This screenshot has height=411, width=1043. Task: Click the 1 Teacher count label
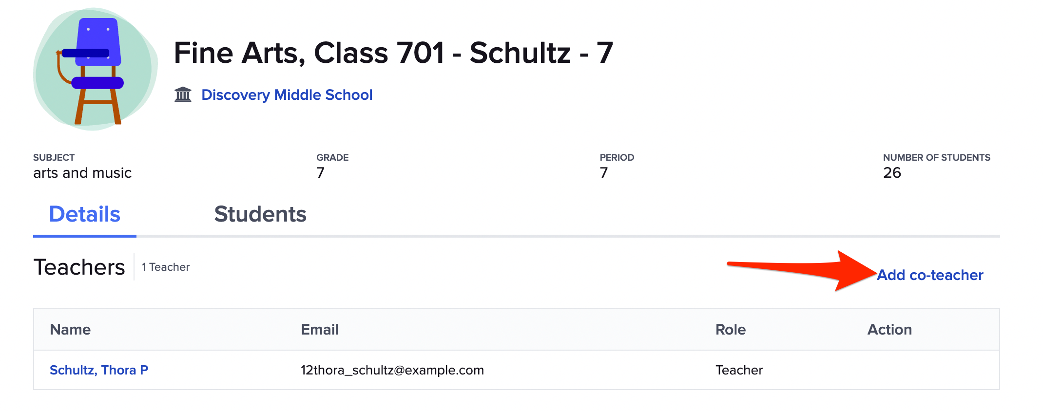[x=166, y=267]
